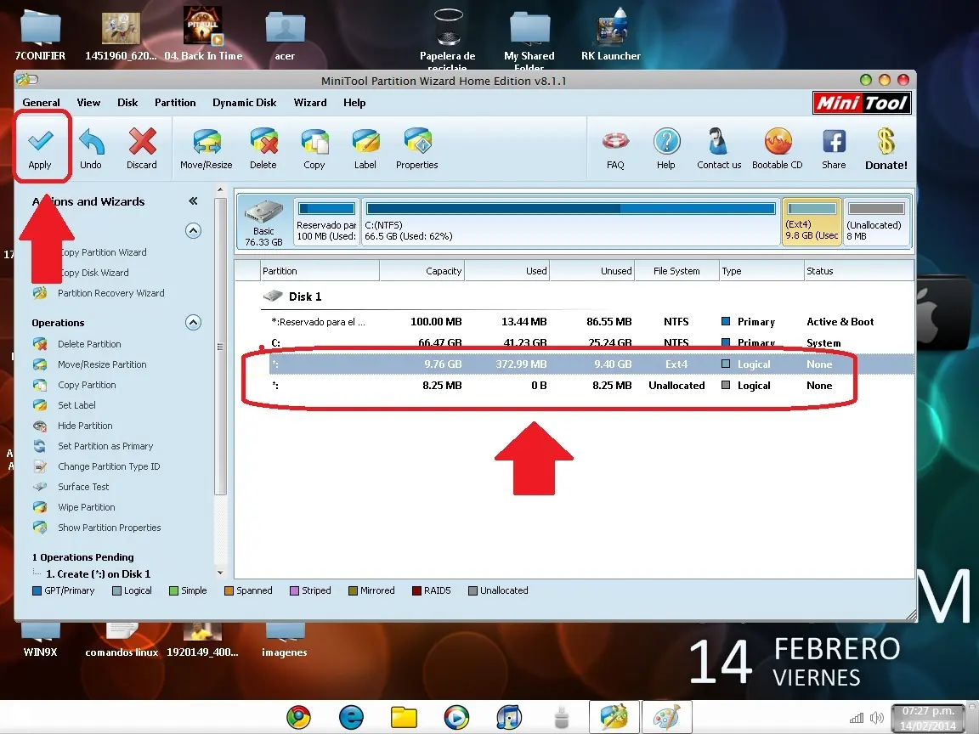Select Change Partition Type ID
979x734 pixels.
[x=109, y=466]
